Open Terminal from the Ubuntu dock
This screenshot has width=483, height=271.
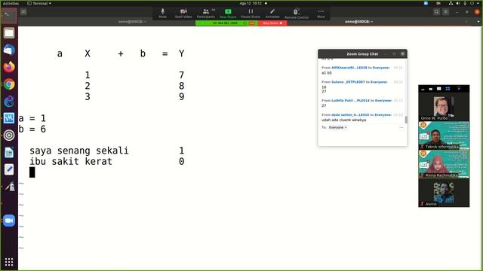(x=9, y=15)
